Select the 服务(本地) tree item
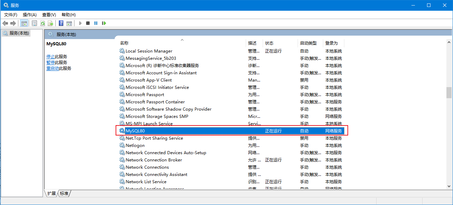The height and width of the screenshot is (205, 453). [x=16, y=33]
